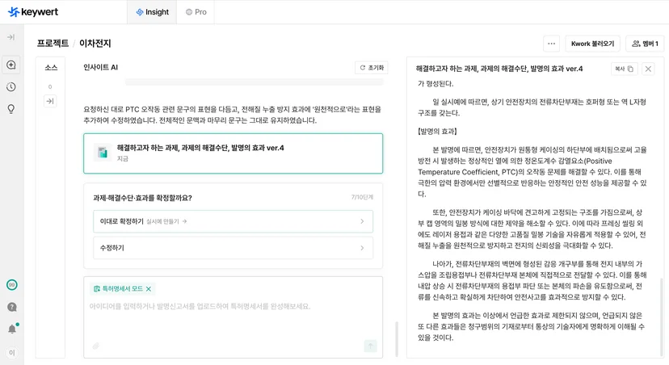Focus the idea input text field
The width and height of the screenshot is (669, 365).
coord(233,307)
